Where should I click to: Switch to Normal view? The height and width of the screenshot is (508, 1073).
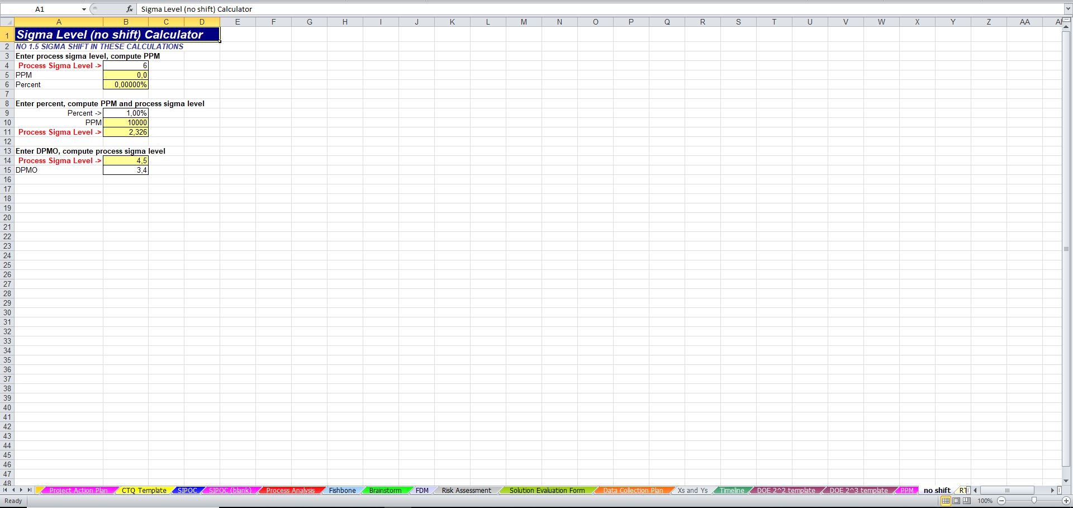coord(946,501)
